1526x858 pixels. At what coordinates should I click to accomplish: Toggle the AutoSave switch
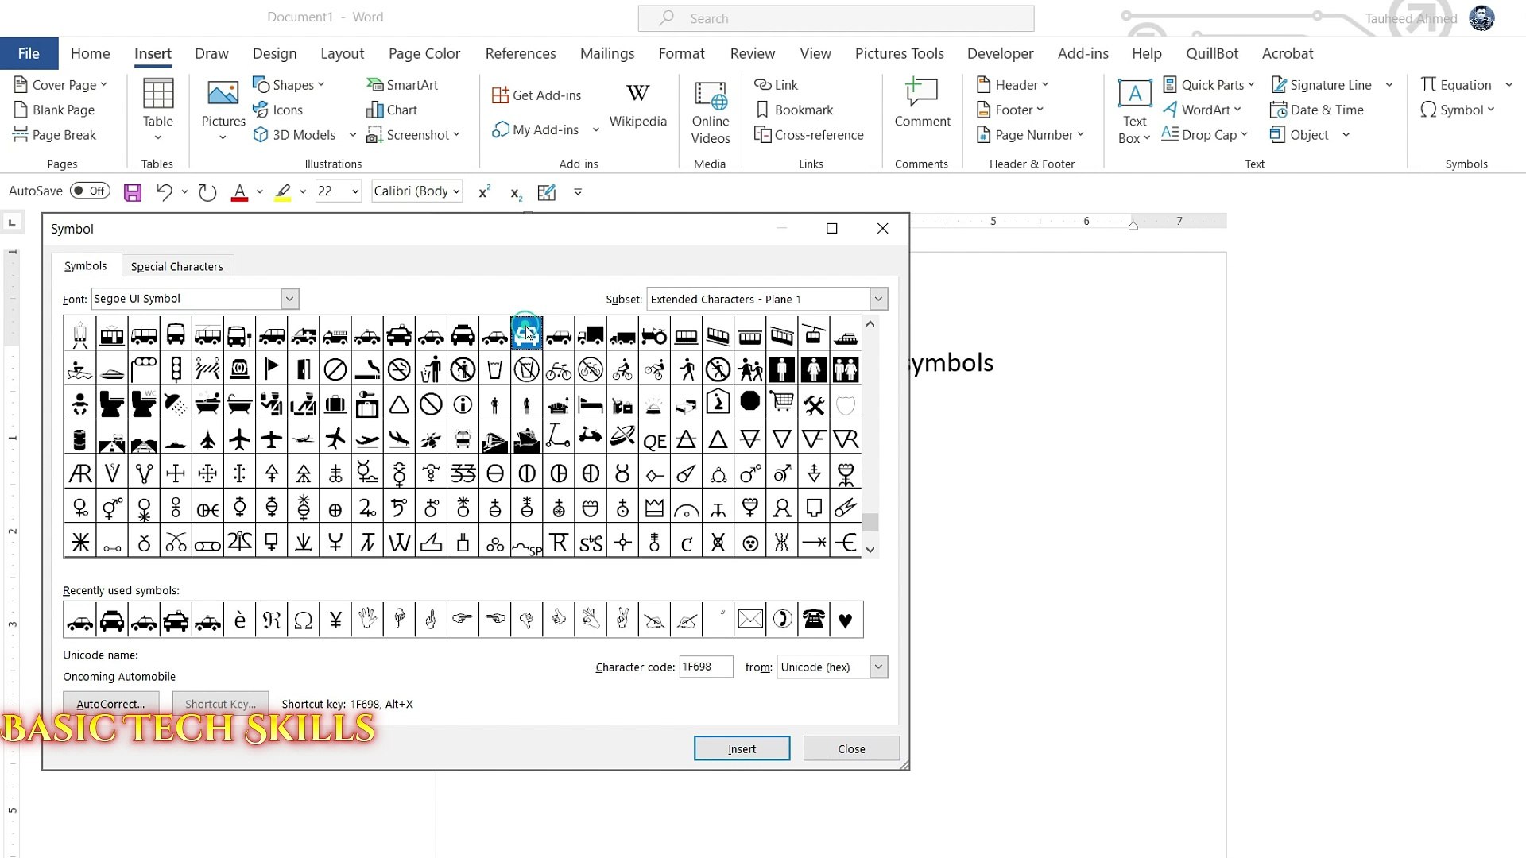[90, 191]
